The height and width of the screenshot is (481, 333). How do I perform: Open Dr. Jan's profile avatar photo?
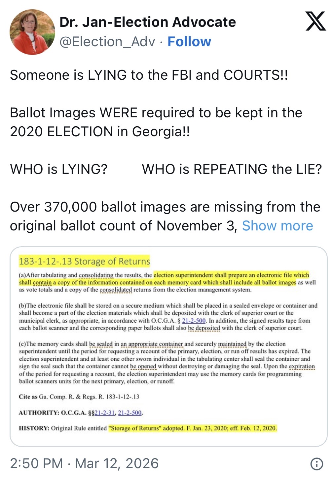[x=32, y=32]
